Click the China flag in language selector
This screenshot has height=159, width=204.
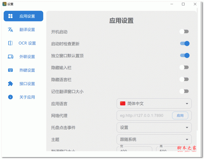click(x=122, y=103)
